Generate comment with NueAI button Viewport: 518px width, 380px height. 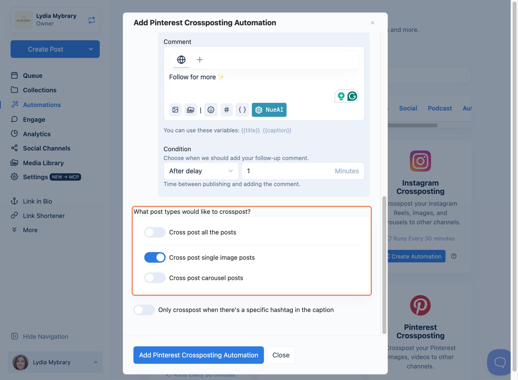pyautogui.click(x=269, y=110)
